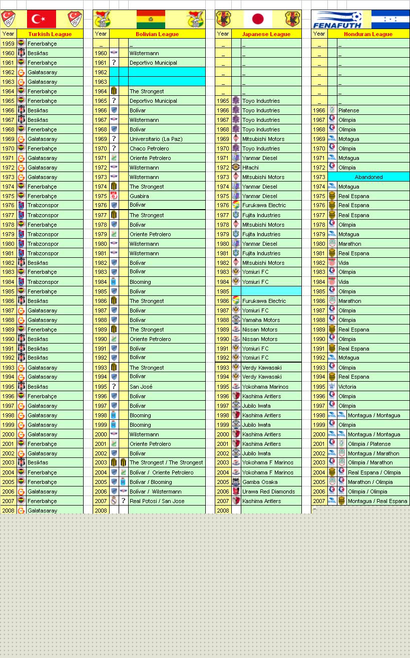Image resolution: width=410 pixels, height=658 pixels.
Task: Click the Bolivian League header cell
Action: point(157,34)
